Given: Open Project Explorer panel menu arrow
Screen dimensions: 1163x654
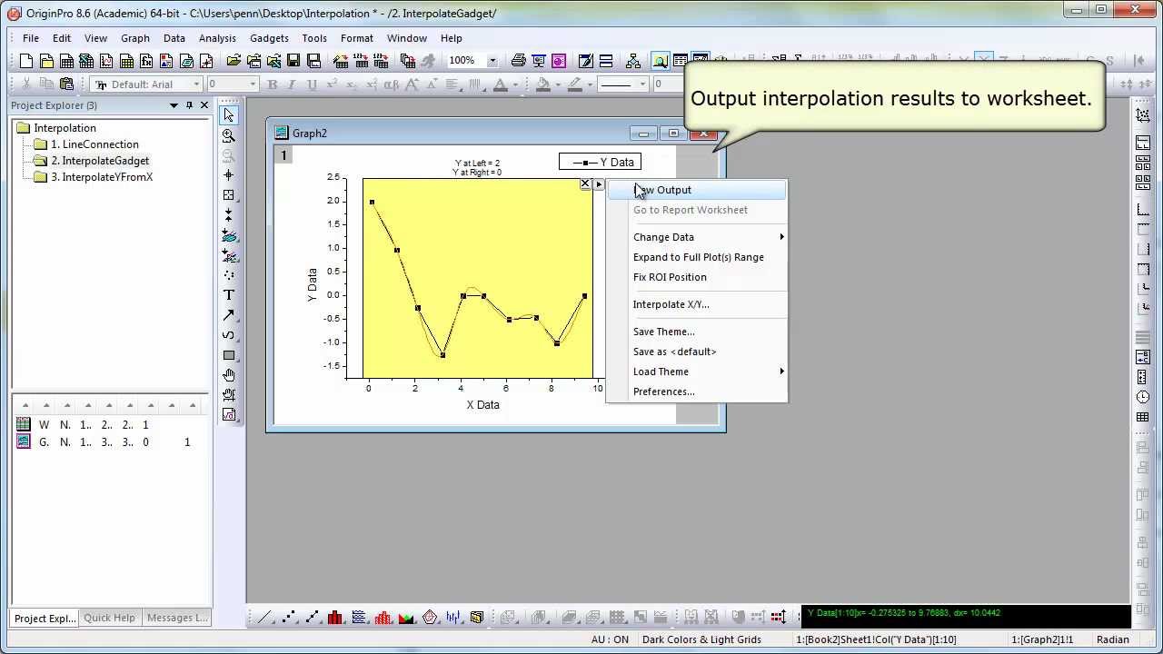Looking at the screenshot, I should click(x=174, y=105).
